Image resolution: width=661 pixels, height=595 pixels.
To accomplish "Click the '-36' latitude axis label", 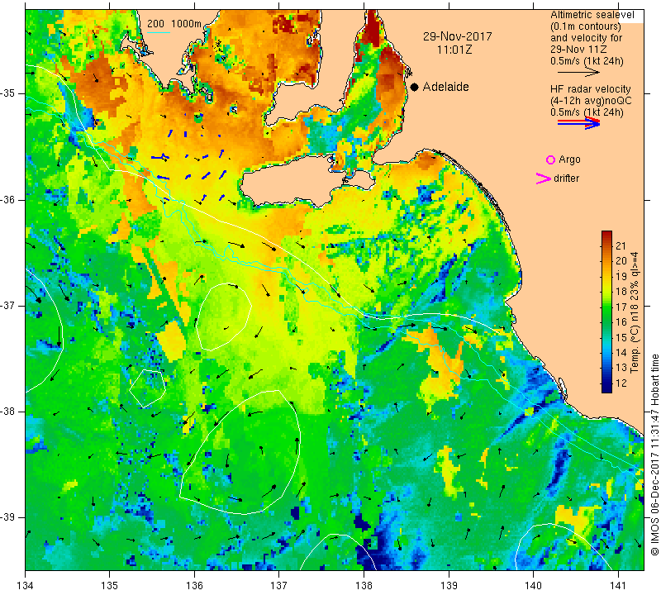I will [7, 199].
